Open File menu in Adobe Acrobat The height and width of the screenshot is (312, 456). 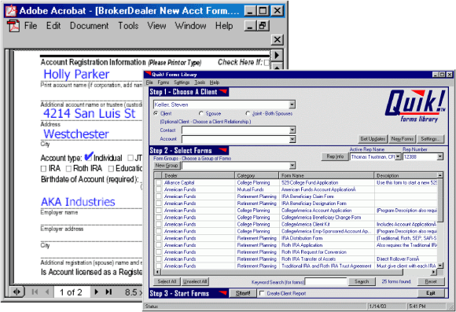[x=31, y=26]
